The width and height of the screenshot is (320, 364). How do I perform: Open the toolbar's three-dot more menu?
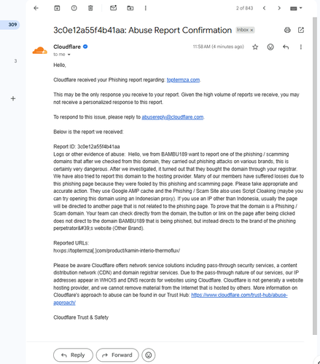pyautogui.click(x=146, y=8)
